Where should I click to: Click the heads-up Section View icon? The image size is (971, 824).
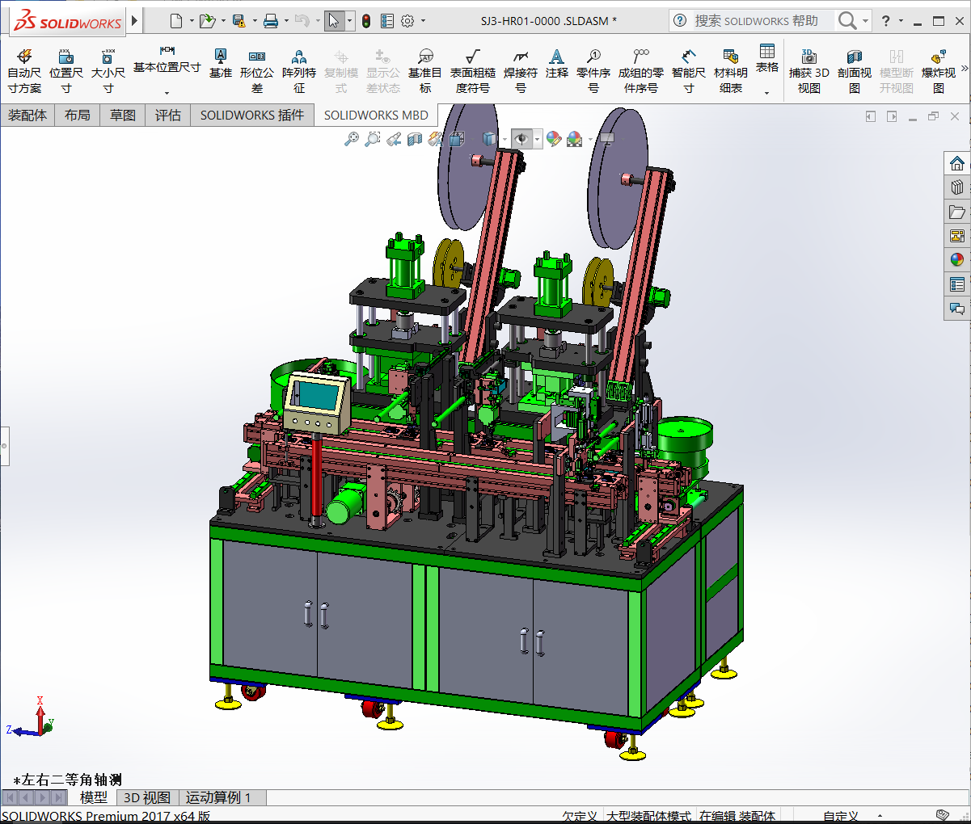415,139
